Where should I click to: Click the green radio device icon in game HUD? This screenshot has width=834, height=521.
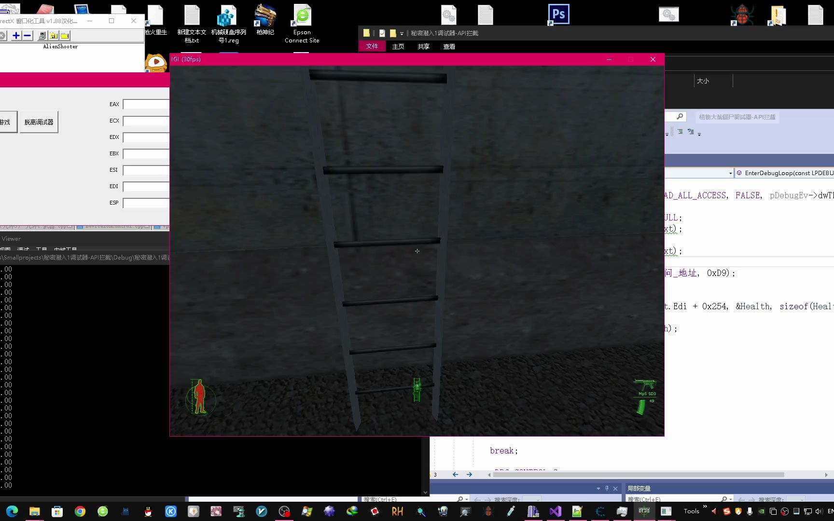pos(417,389)
